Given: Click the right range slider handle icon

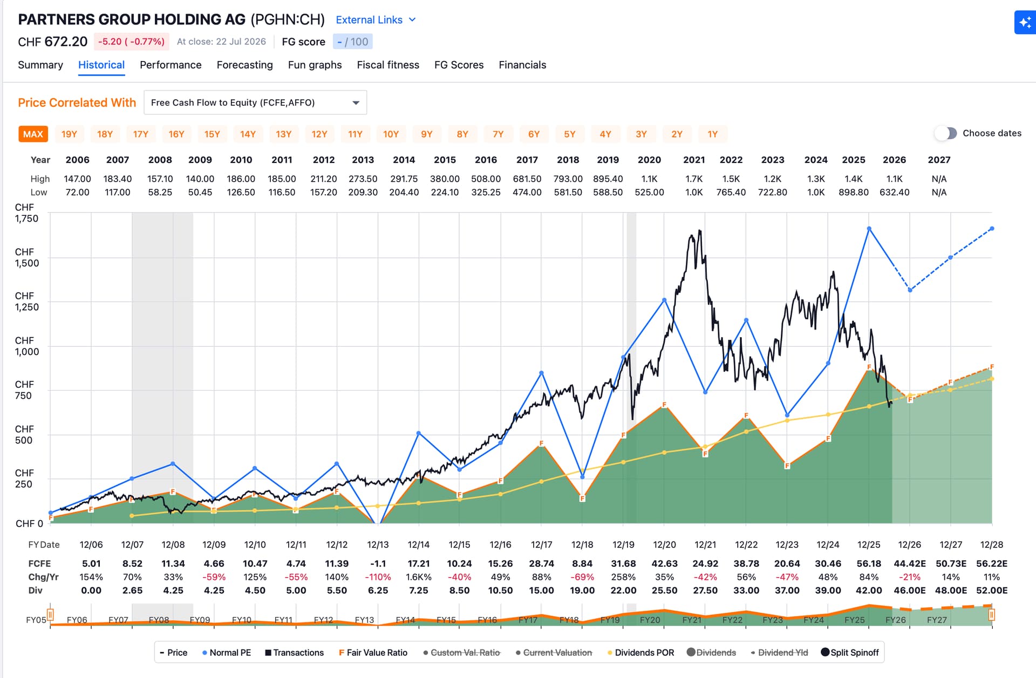Looking at the screenshot, I should point(991,614).
